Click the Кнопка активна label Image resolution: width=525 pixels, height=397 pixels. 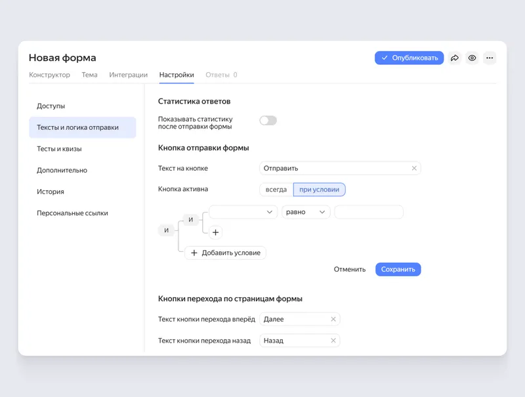[x=183, y=189]
